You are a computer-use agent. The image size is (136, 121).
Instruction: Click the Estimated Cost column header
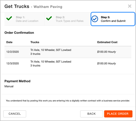tap(107, 42)
